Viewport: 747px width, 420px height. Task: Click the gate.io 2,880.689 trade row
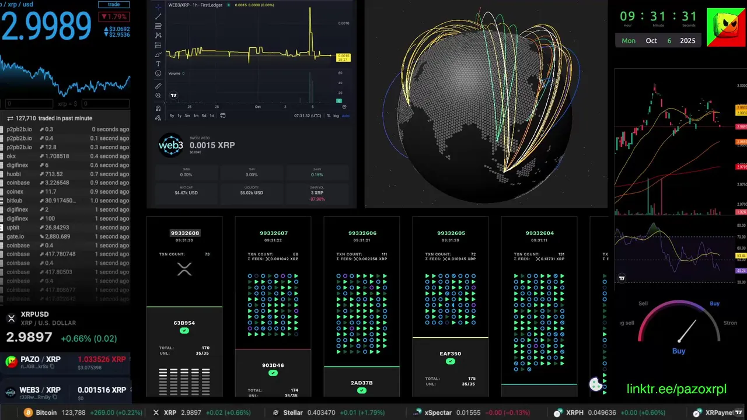pos(65,236)
